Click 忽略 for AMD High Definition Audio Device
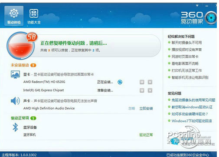Image resolution: width=219 pixels, height=157 pixels. click(x=131, y=108)
